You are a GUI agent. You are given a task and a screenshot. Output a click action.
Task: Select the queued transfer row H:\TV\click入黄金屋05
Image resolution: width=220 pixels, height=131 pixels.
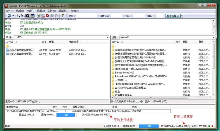coord(88,111)
